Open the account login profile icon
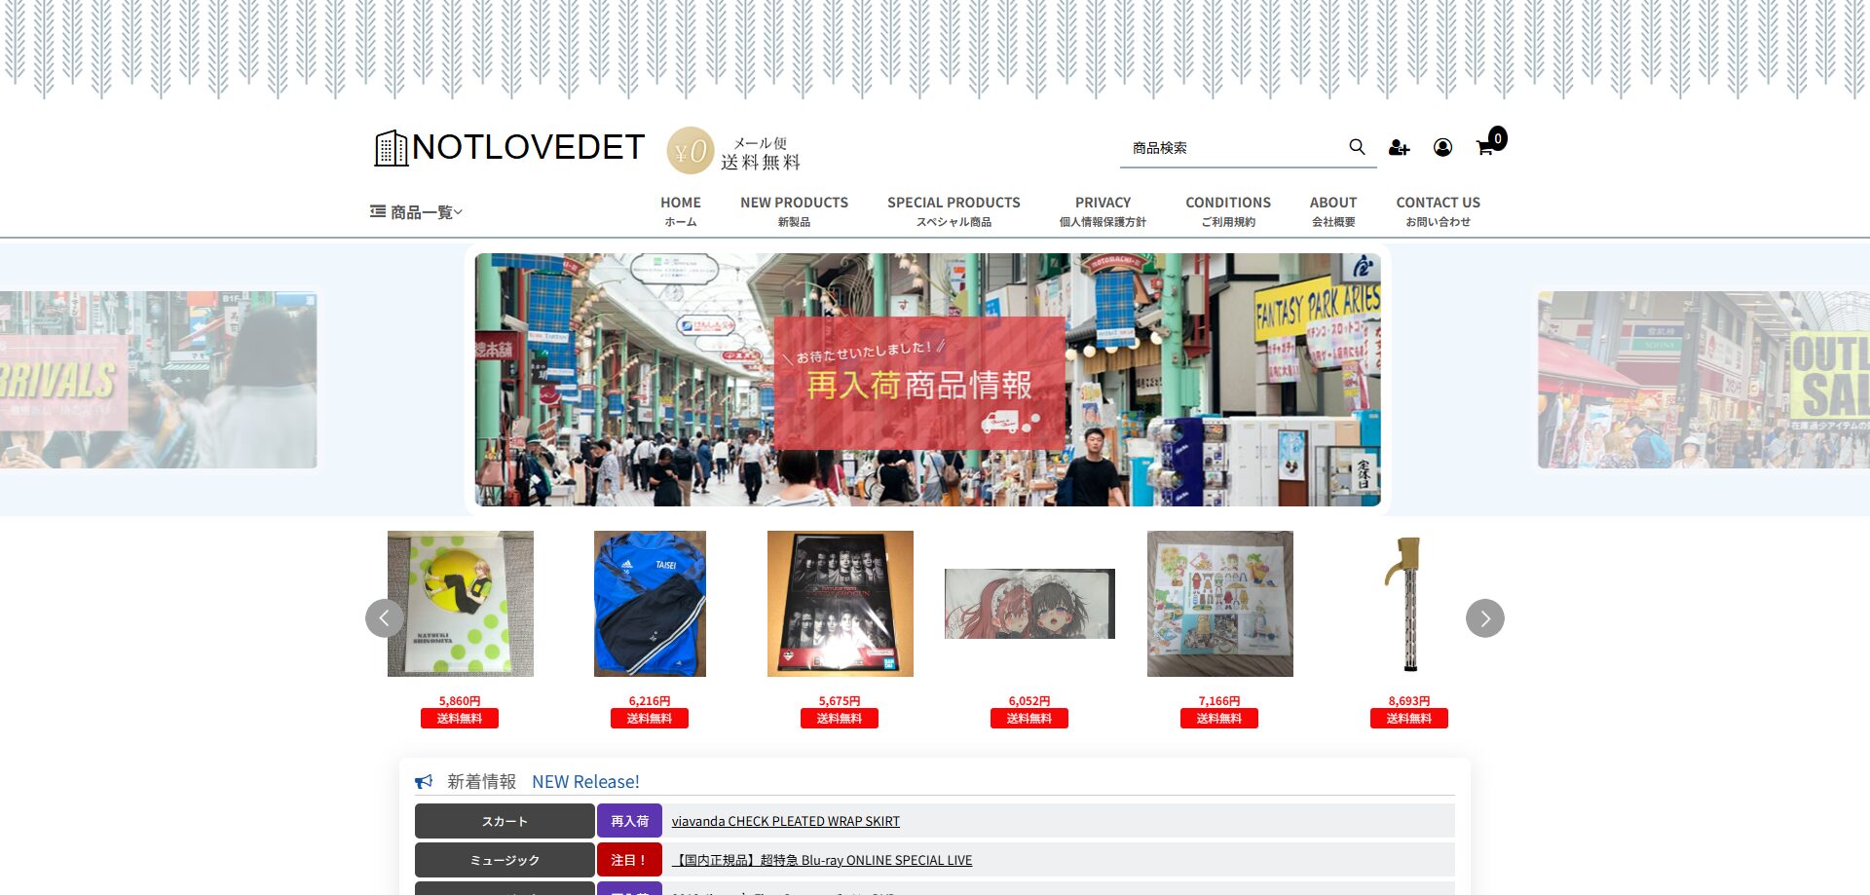This screenshot has height=895, width=1870. (x=1442, y=147)
